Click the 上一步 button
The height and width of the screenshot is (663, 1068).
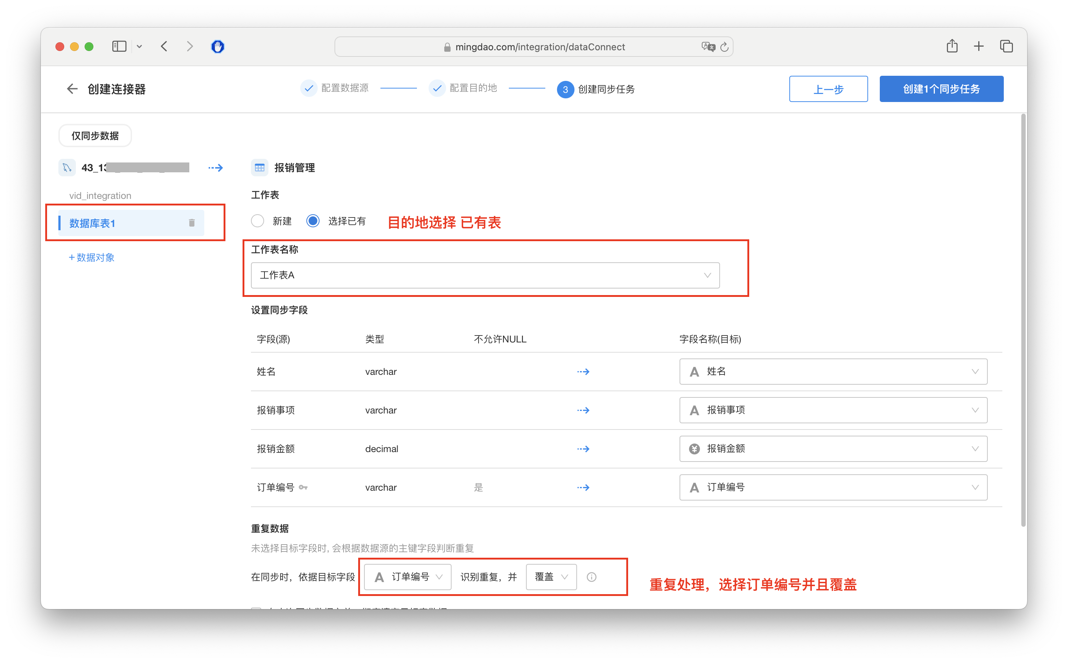828,89
